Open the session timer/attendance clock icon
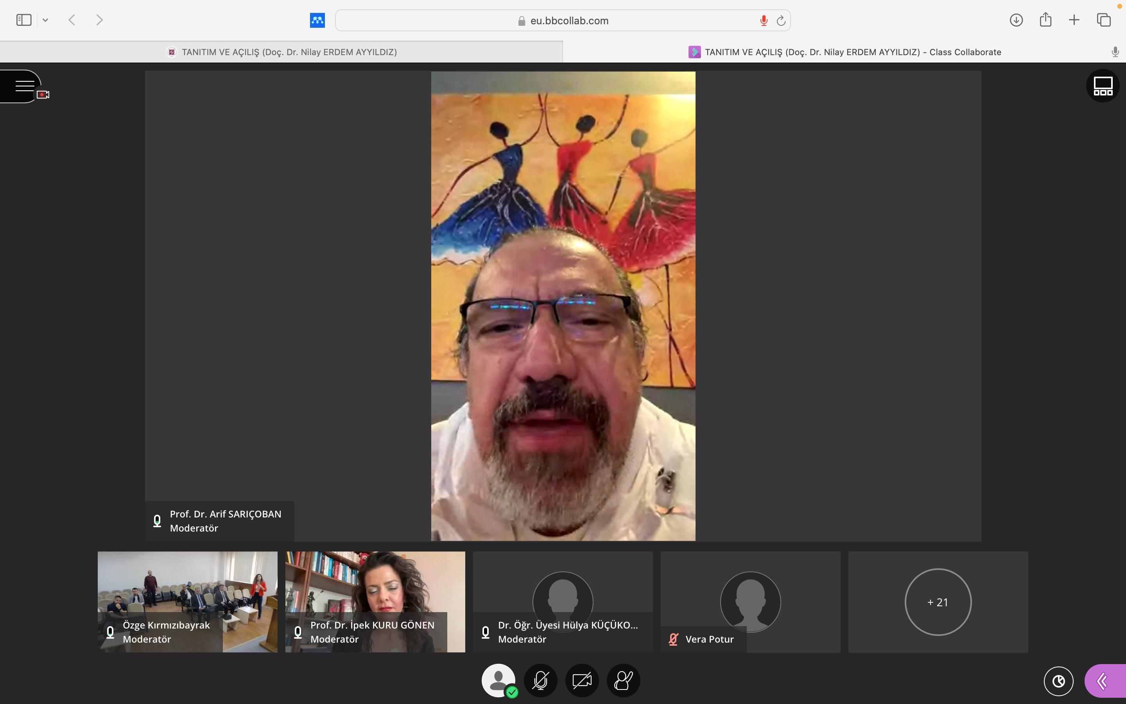Image resolution: width=1126 pixels, height=704 pixels. tap(1058, 681)
